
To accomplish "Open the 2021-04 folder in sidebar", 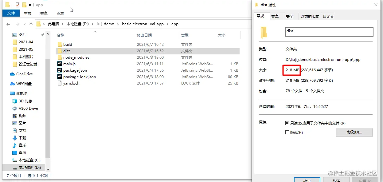I will tap(26, 42).
